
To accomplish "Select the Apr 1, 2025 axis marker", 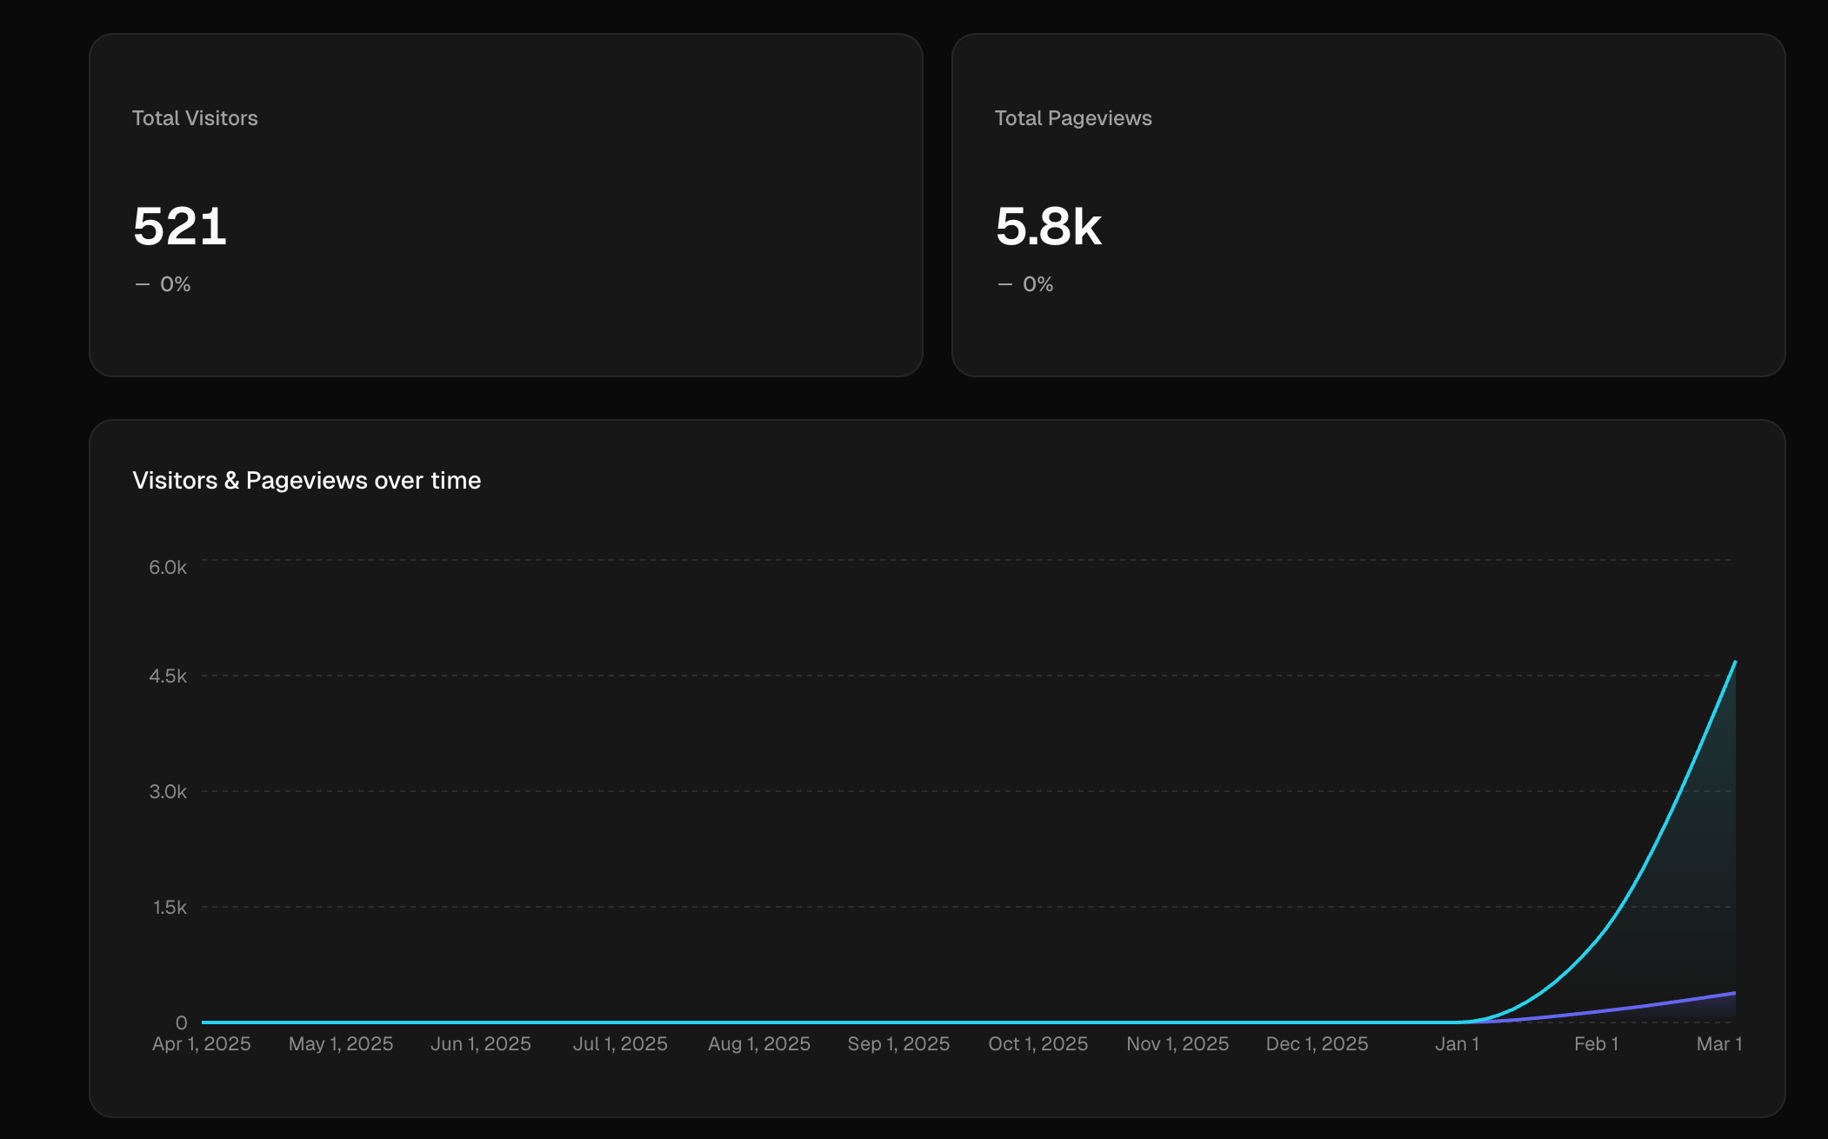I will (x=202, y=1043).
